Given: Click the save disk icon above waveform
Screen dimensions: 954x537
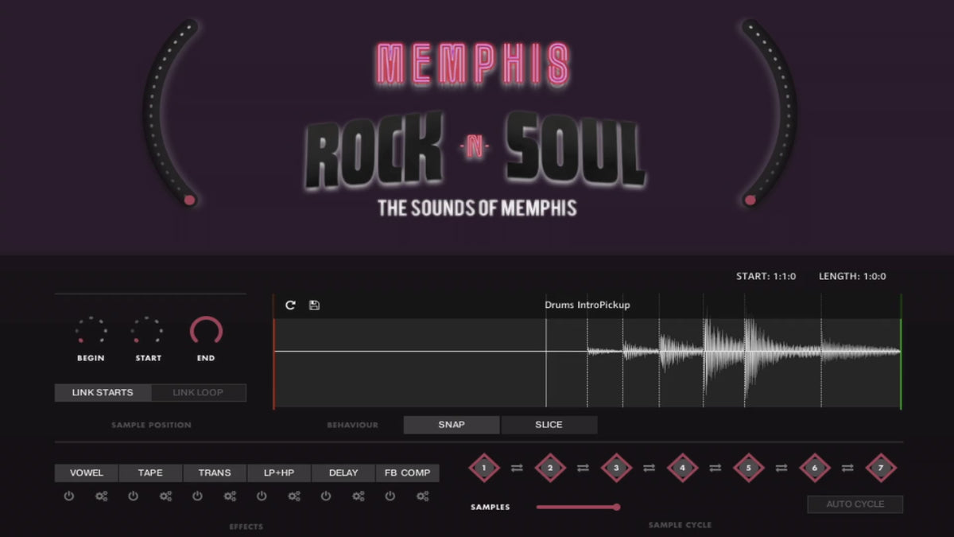Looking at the screenshot, I should click(314, 305).
